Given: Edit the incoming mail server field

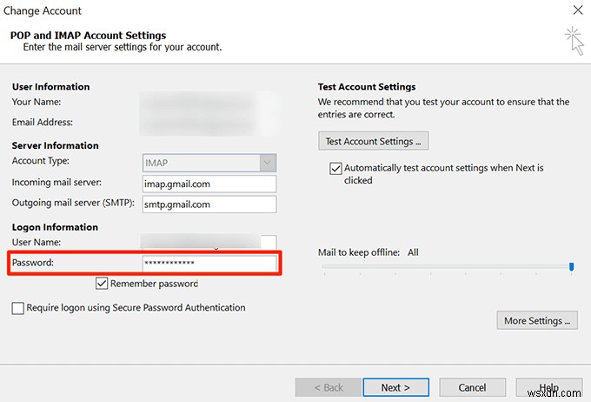Looking at the screenshot, I should point(209,184).
